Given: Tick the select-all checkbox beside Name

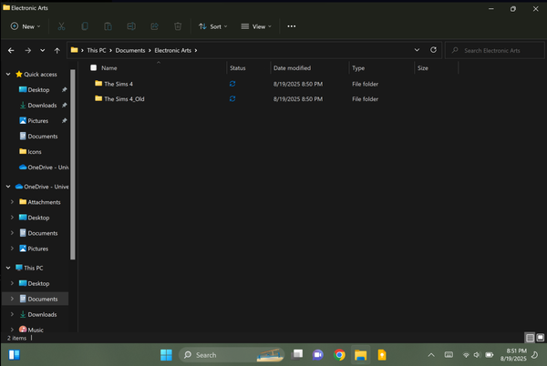Looking at the screenshot, I should click(x=93, y=68).
